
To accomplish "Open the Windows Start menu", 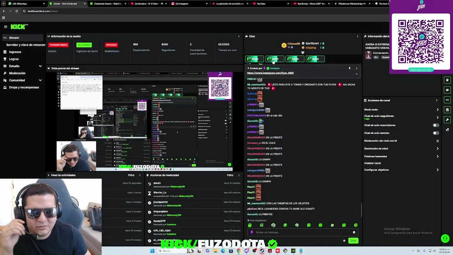I will click(x=152, y=251).
